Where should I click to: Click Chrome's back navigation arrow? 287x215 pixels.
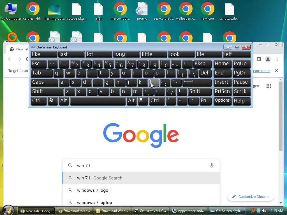[x=10, y=59]
